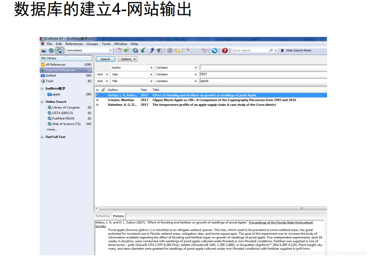The height and width of the screenshot is (260, 369).
Task: Open the Window menu
Action: (120, 44)
